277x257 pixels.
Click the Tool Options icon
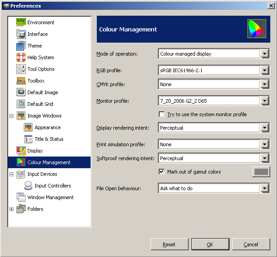click(x=21, y=69)
